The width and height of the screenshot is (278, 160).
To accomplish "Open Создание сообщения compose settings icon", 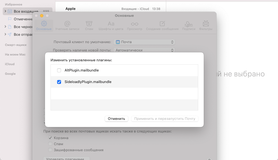I will (162, 25).
